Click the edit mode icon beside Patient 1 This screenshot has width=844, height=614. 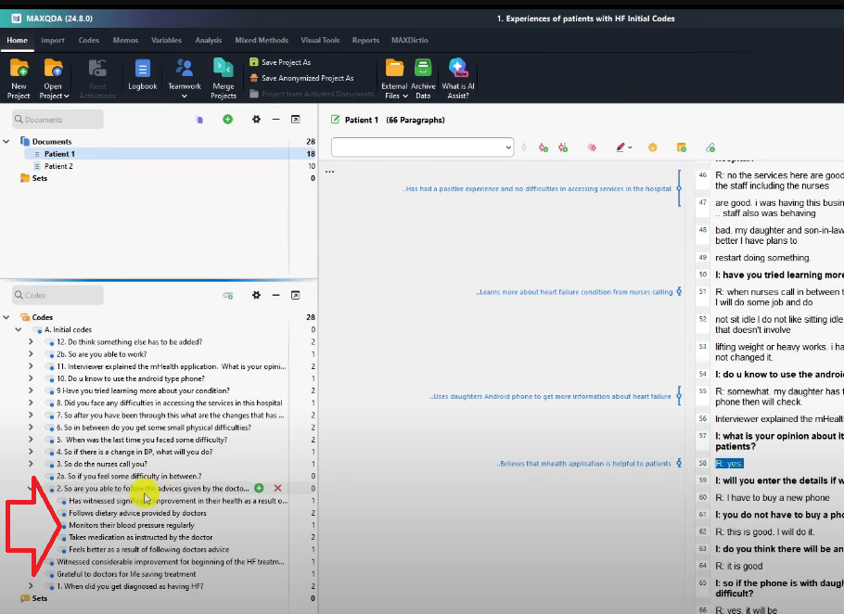coord(336,120)
